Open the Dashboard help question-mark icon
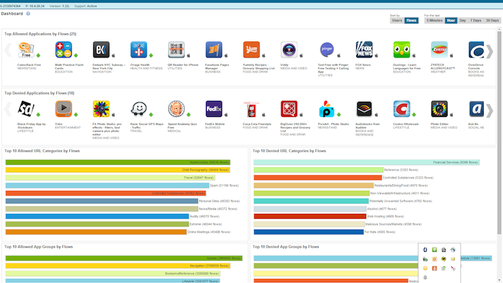503x283 pixels. 28,14
